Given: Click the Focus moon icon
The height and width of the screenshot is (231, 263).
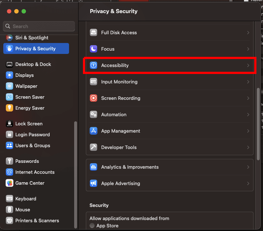Looking at the screenshot, I should click(x=94, y=49).
